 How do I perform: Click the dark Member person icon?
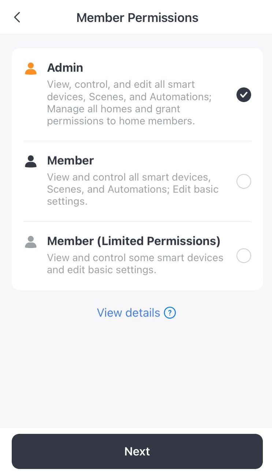click(x=31, y=161)
